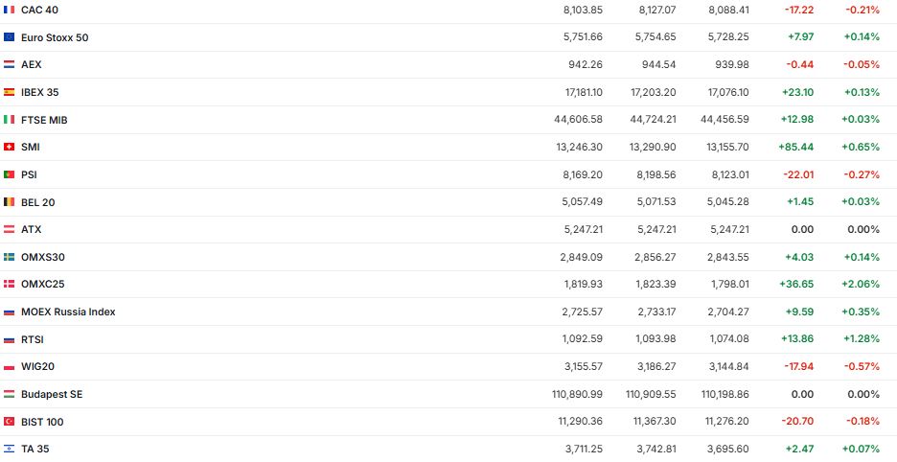The width and height of the screenshot is (897, 462).
Task: Click the Turkish flag icon beside BIST 100
Action: point(10,422)
